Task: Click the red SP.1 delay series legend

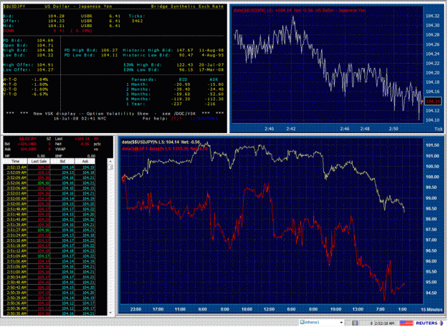Action: pos(165,149)
